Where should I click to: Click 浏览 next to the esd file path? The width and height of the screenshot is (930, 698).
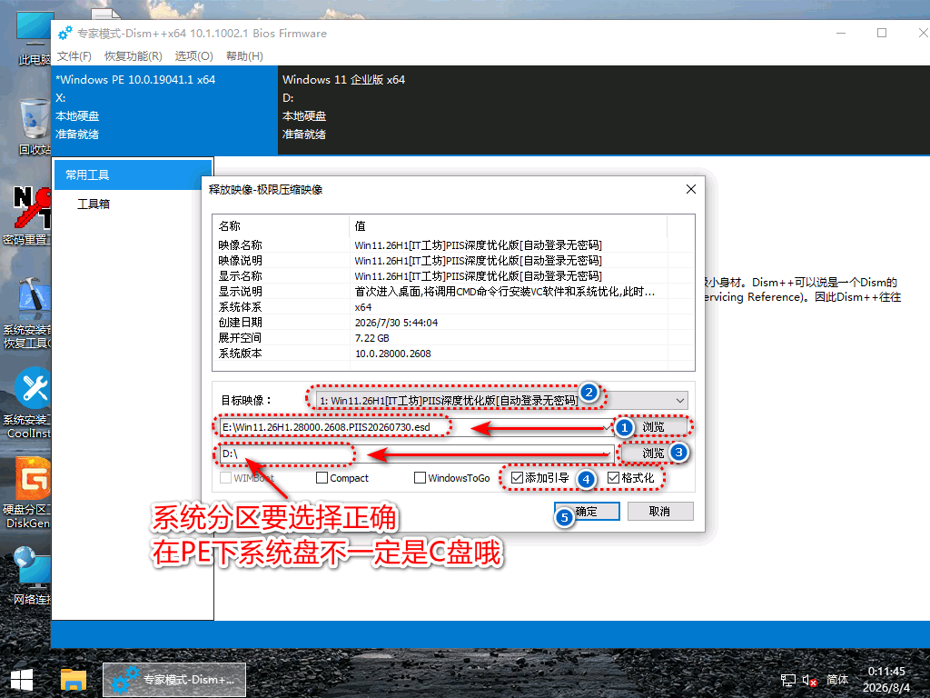point(653,427)
